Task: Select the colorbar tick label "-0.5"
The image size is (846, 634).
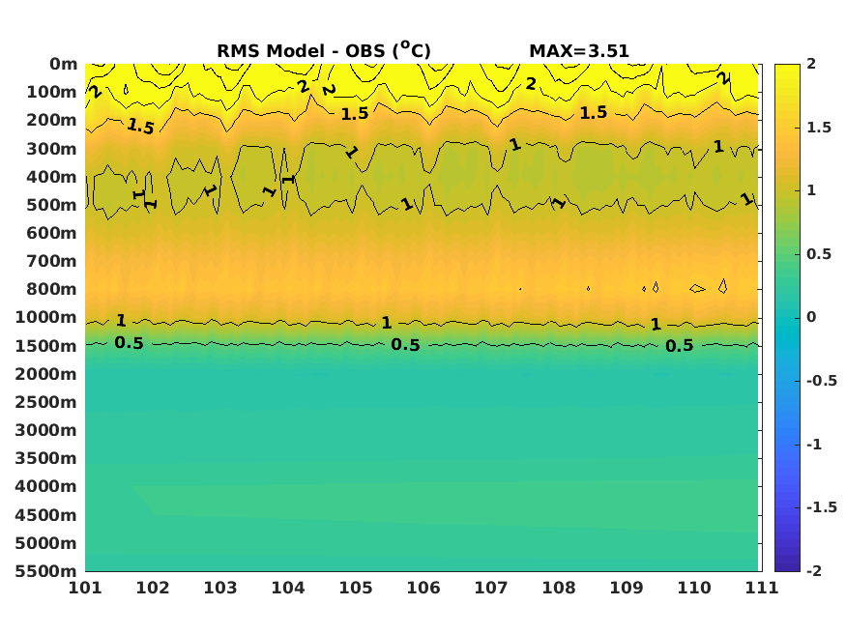Action: pyautogui.click(x=822, y=381)
